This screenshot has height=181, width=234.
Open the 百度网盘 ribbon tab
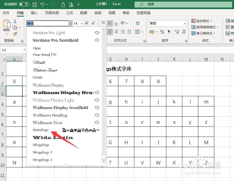click(144, 13)
